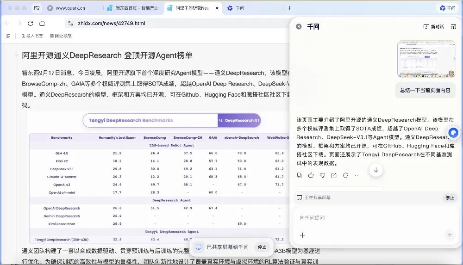This screenshot has height=265, width=463.
Task: Open the tab overview icon in title bar
Action: pos(37,8)
